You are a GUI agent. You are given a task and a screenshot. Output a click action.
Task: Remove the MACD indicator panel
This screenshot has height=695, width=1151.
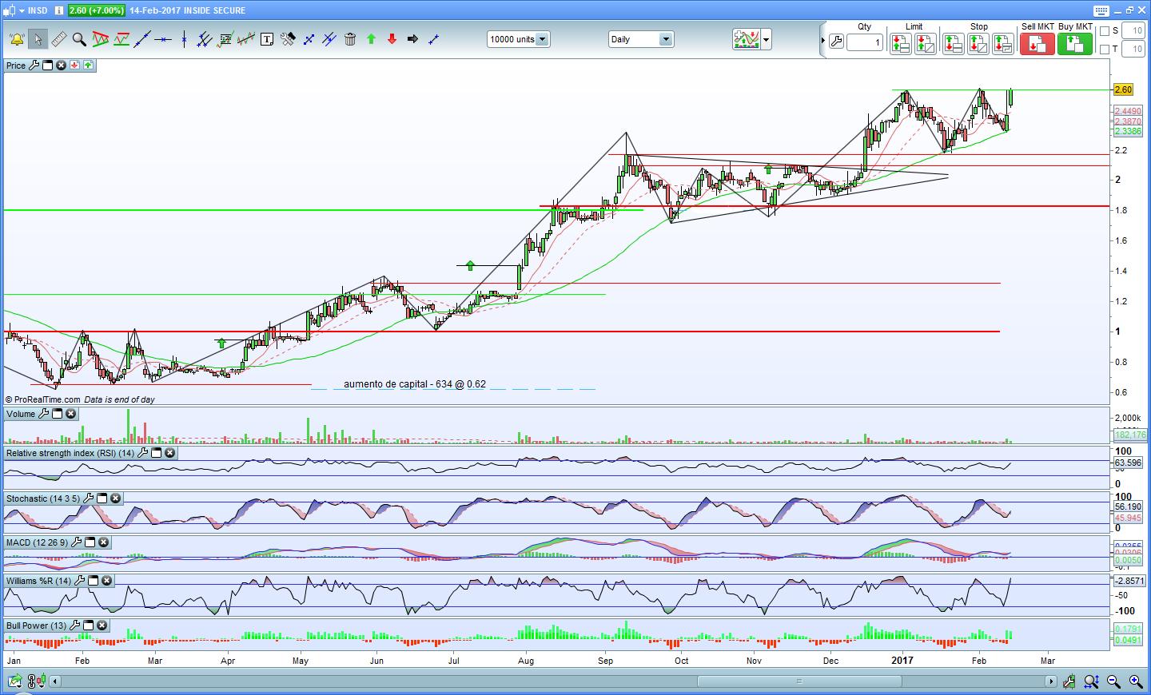point(104,542)
